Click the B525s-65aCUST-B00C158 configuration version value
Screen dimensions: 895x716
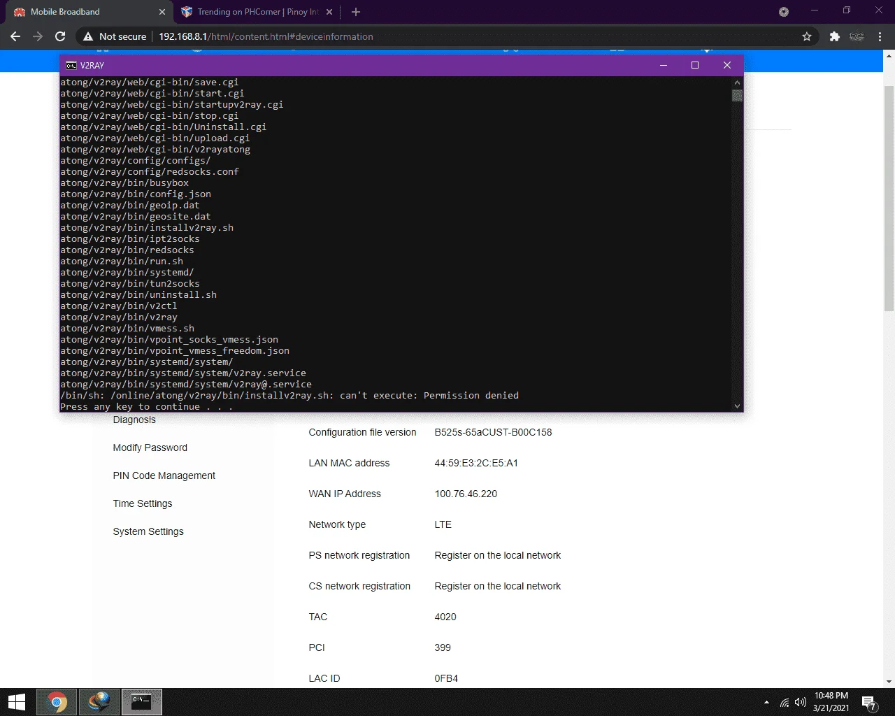pos(493,432)
